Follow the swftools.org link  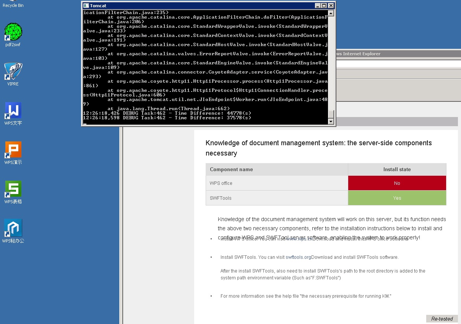click(298, 257)
